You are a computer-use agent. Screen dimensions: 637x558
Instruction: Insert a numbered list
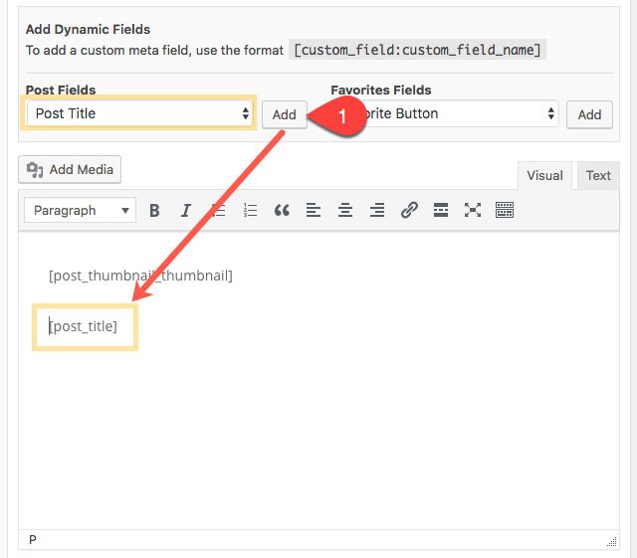250,211
